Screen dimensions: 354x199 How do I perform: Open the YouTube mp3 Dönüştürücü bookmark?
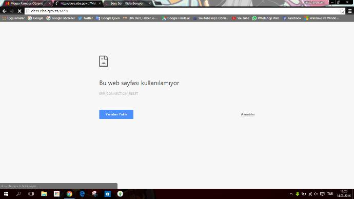click(x=211, y=18)
